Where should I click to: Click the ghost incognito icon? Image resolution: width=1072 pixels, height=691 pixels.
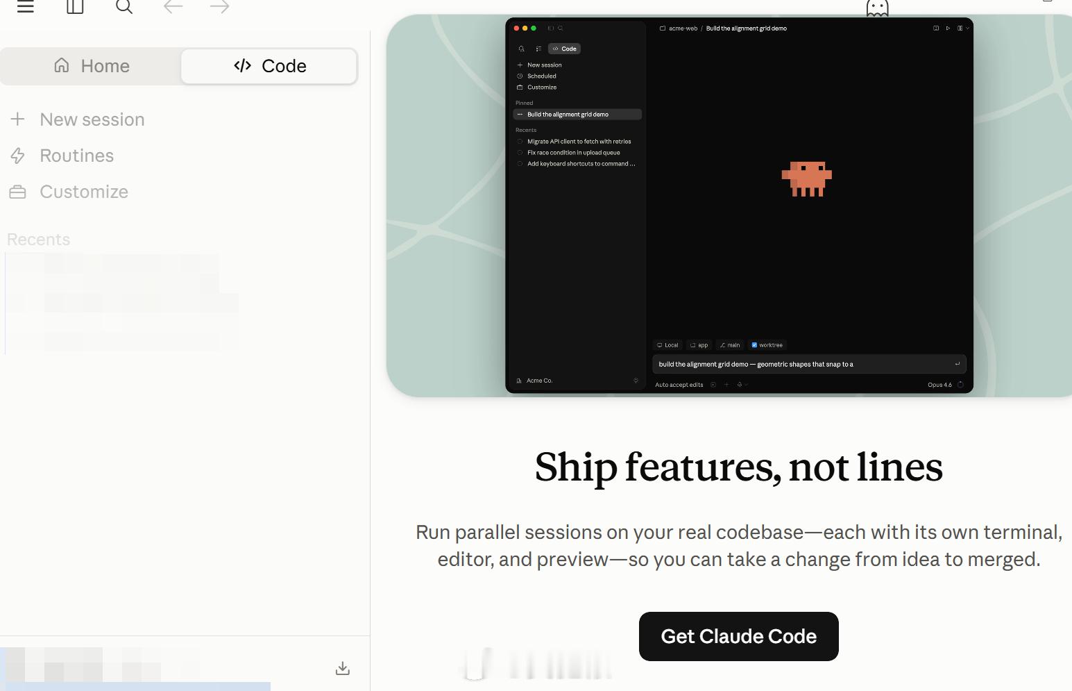[x=877, y=8]
